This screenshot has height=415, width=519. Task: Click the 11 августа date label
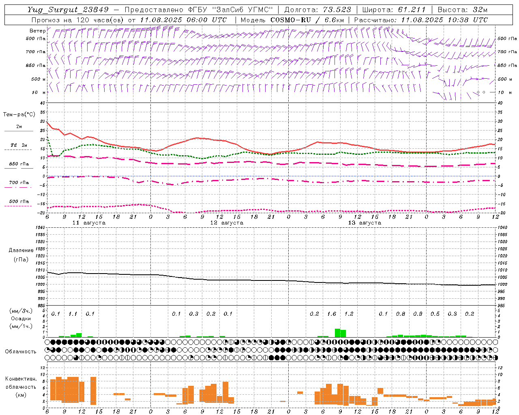89,223
